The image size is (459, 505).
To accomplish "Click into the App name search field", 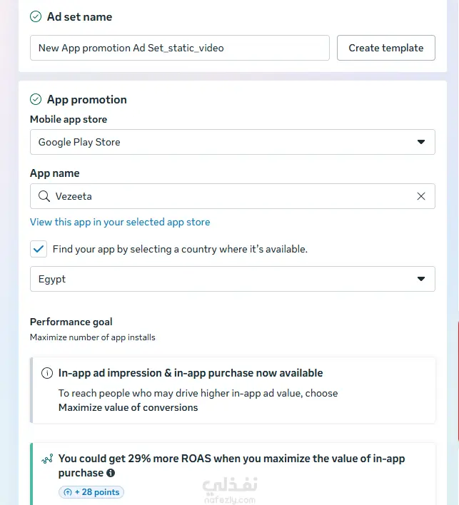I will (233, 196).
